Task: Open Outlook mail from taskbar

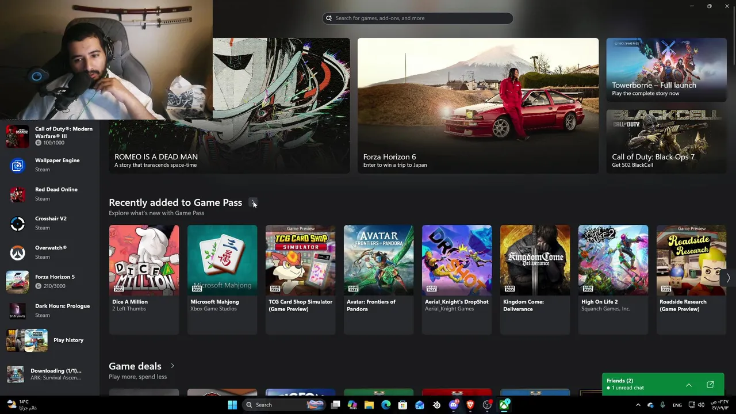Action: [x=420, y=405]
